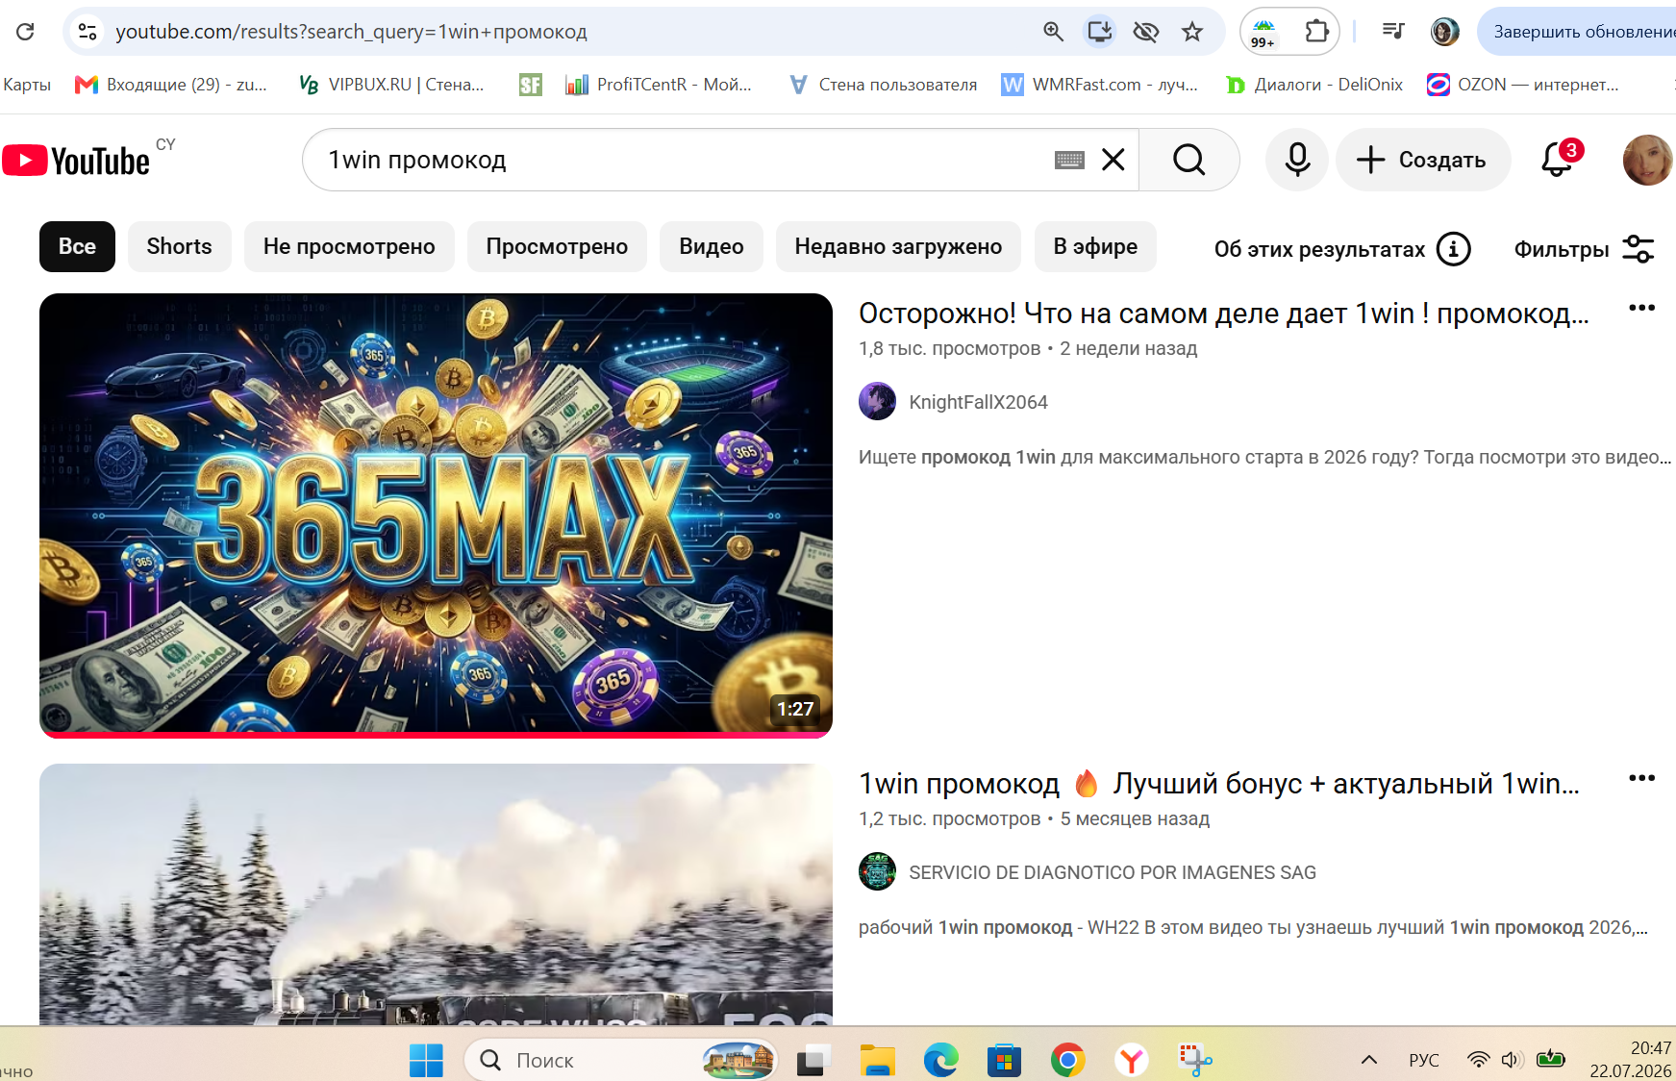This screenshot has height=1081, width=1676.
Task: Bookmark this page with the star icon
Action: click(1192, 32)
